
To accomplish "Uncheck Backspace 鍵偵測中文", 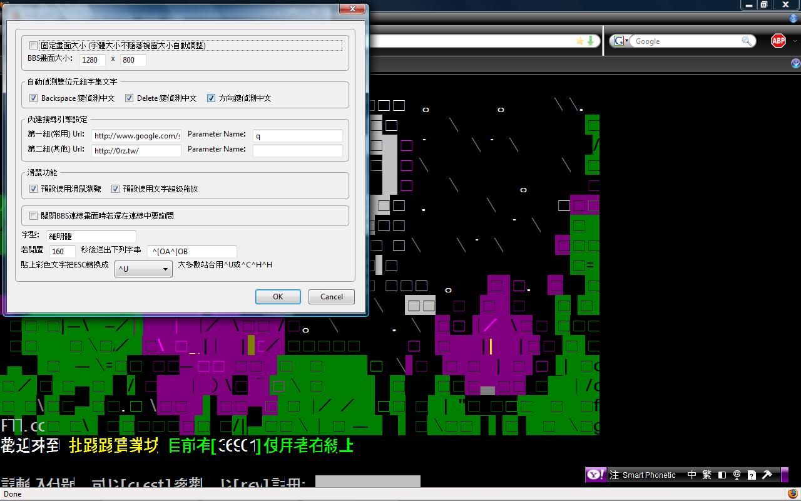I will (x=34, y=98).
